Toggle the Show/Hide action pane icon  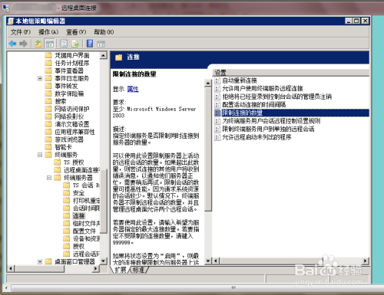[101, 44]
